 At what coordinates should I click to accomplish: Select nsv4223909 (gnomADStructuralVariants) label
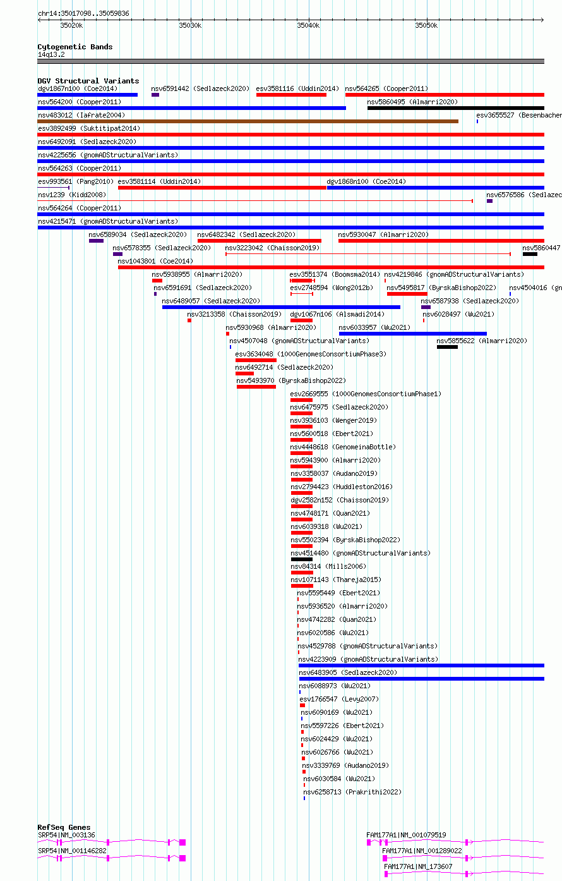point(368,659)
